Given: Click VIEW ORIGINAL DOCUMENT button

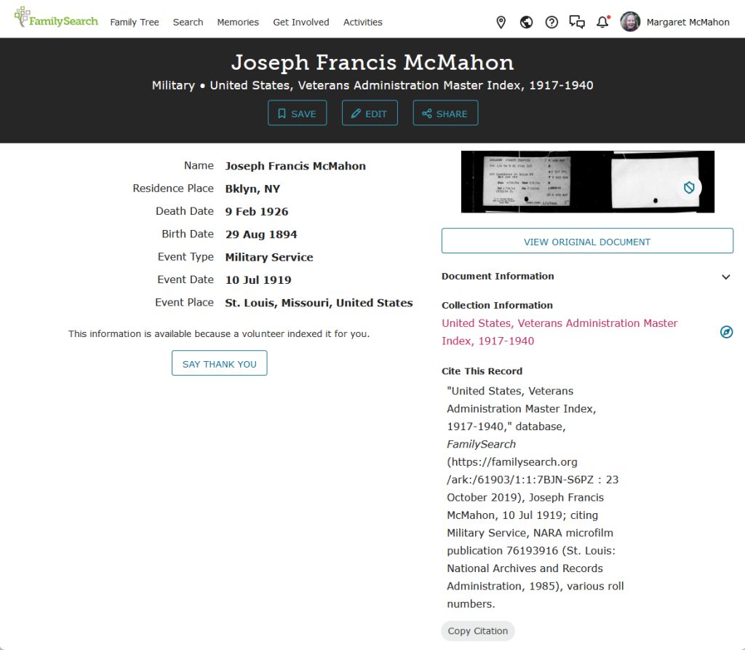Looking at the screenshot, I should coord(587,241).
